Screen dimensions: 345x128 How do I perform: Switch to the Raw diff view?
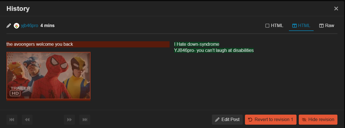click(x=327, y=26)
